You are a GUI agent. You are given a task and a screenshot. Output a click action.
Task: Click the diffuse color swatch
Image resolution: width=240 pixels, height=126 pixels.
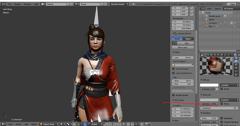tap(209, 85)
